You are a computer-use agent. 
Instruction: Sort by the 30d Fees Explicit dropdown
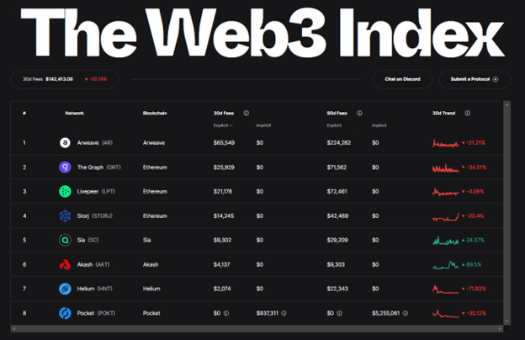(x=223, y=125)
